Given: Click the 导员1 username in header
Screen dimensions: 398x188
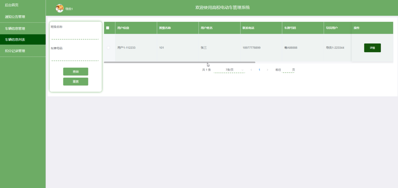Looking at the screenshot, I should [x=69, y=9].
